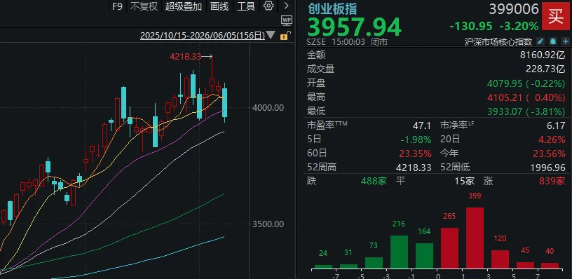Click the bell alert icon
Image resolution: width=572 pixels, height=279 pixels.
click(x=553, y=41)
